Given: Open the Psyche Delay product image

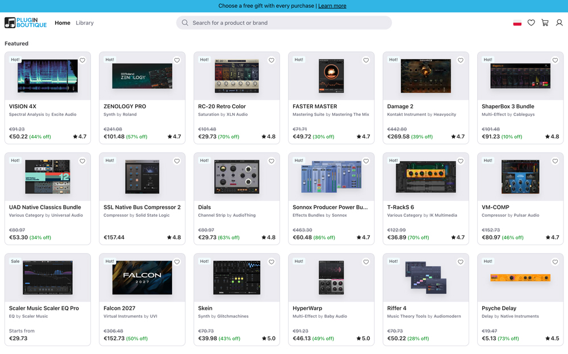Looking at the screenshot, I should (520, 277).
